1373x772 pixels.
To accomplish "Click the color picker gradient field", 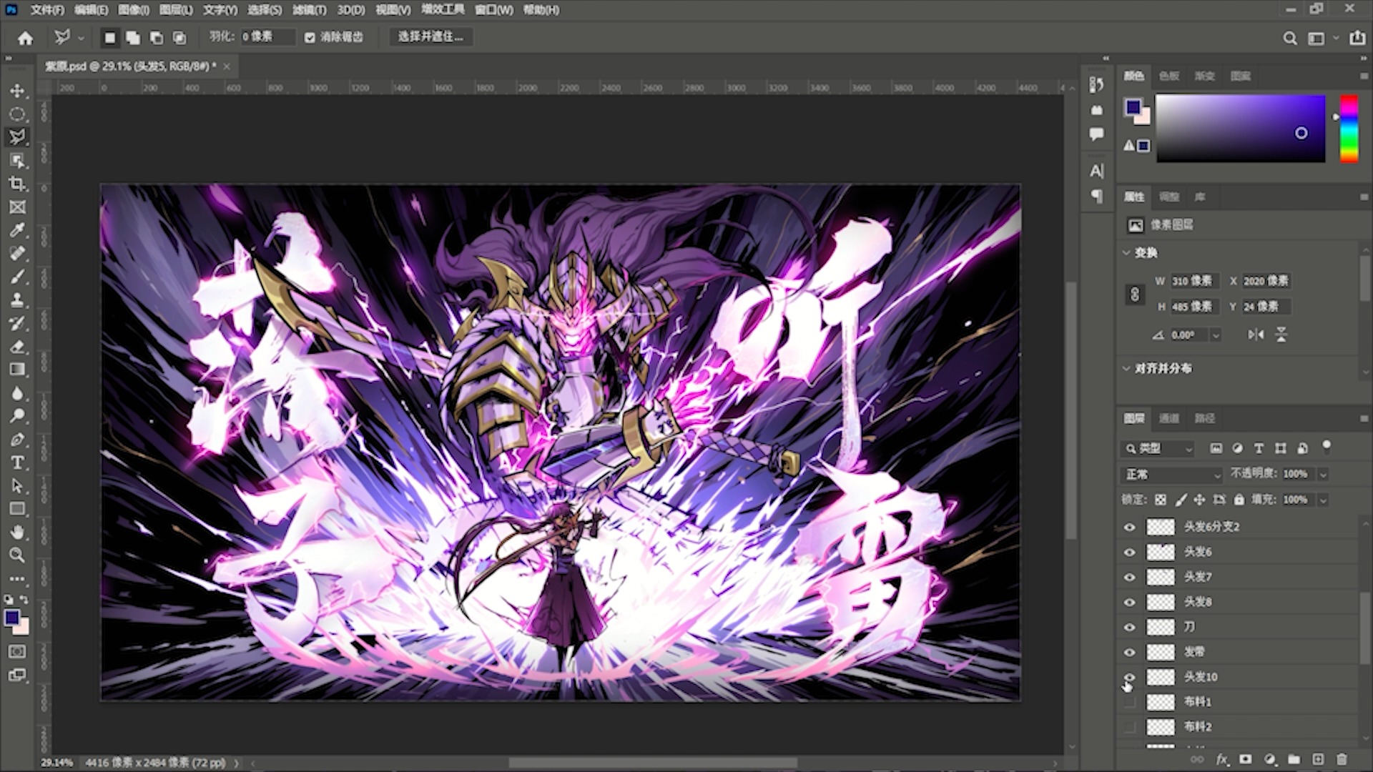I will 1241,129.
